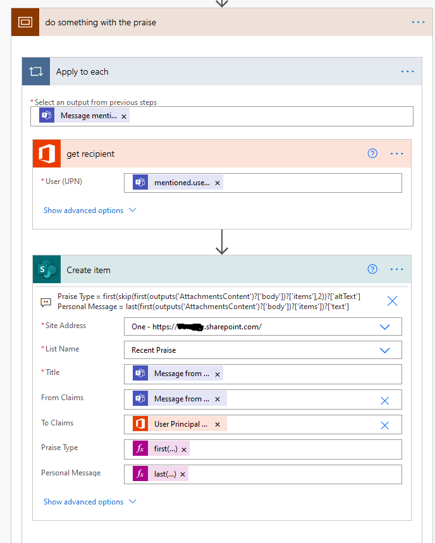Expand the List Name dropdown
The image size is (435, 543).
(x=384, y=350)
